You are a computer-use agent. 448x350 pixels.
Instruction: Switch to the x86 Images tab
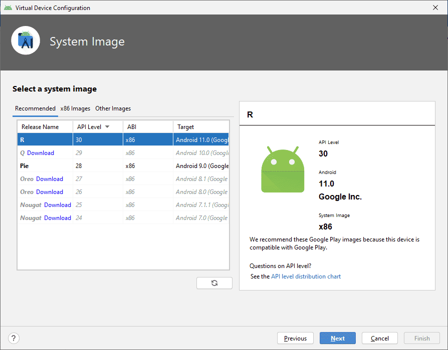(75, 108)
